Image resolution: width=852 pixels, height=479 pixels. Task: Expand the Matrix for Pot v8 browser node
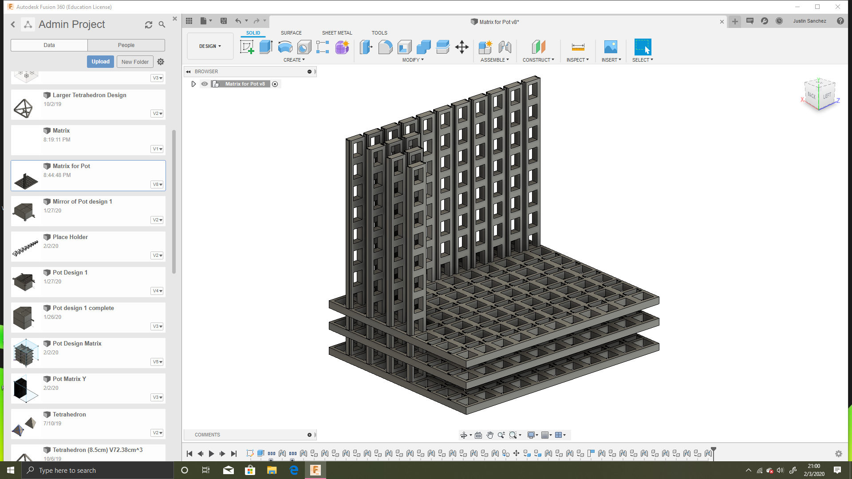193,84
